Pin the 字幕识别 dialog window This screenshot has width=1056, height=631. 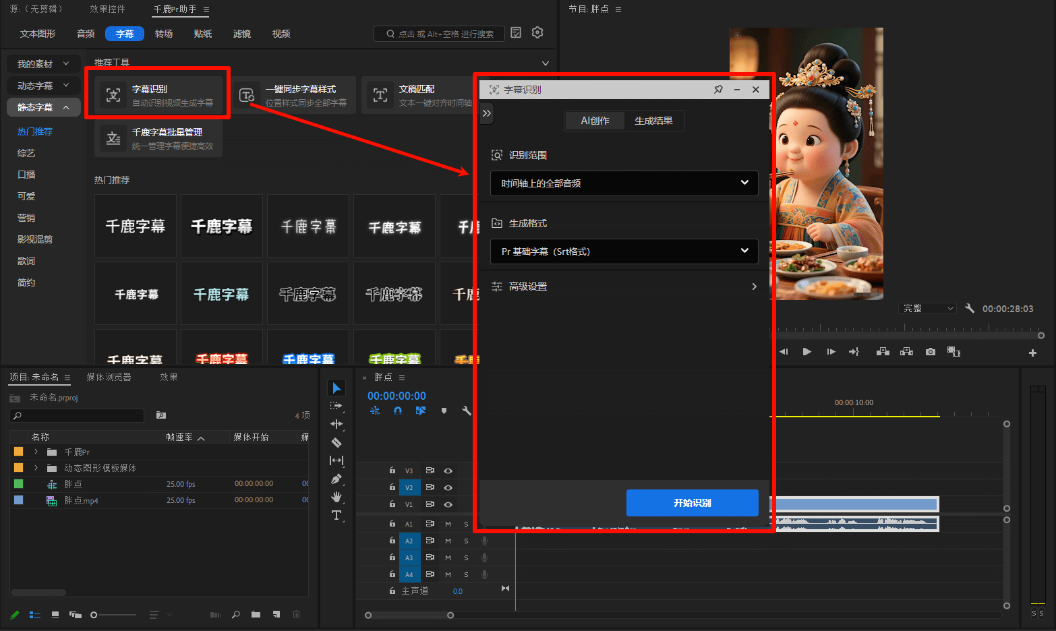(718, 90)
